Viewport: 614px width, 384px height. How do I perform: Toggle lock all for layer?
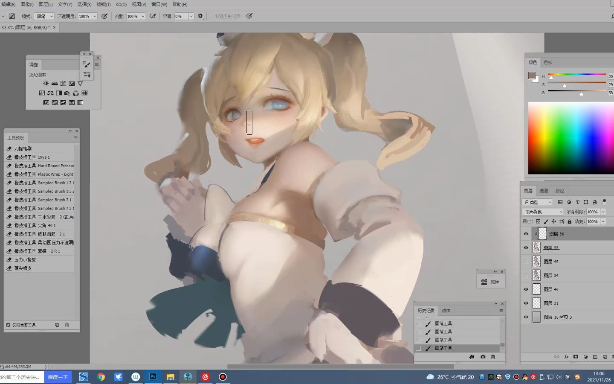pyautogui.click(x=569, y=221)
